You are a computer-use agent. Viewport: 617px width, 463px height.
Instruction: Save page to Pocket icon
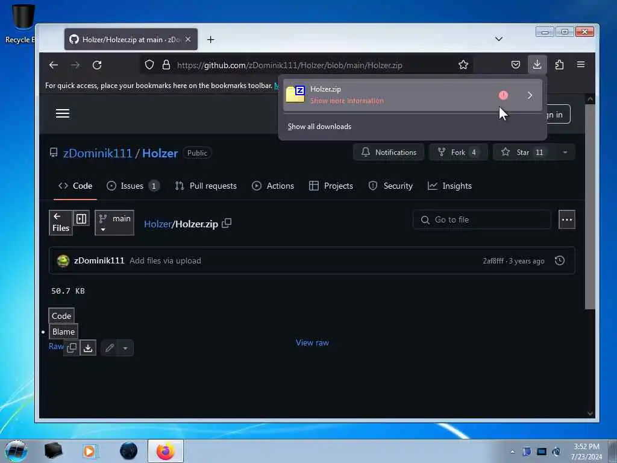point(516,65)
